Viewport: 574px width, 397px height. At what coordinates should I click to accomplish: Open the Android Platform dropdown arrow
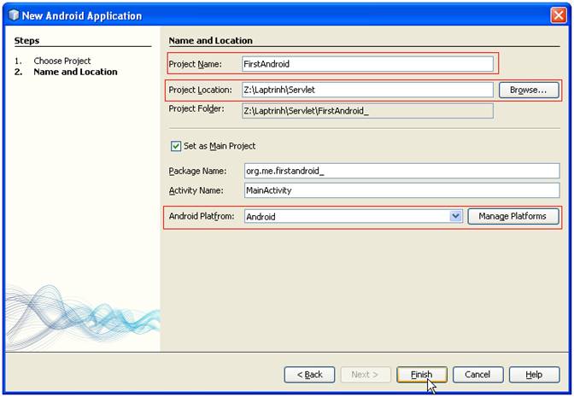(455, 216)
